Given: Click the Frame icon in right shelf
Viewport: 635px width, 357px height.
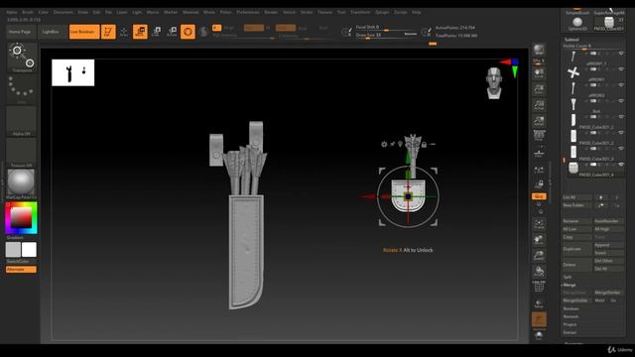Looking at the screenshot, I should coord(539,224).
